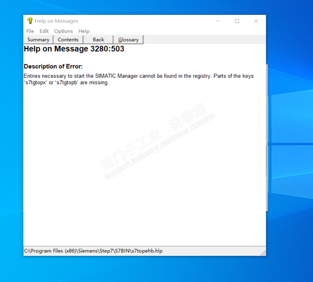This screenshot has height=282, width=313.
Task: Maximize the Help on Messages window
Action: coord(237,21)
